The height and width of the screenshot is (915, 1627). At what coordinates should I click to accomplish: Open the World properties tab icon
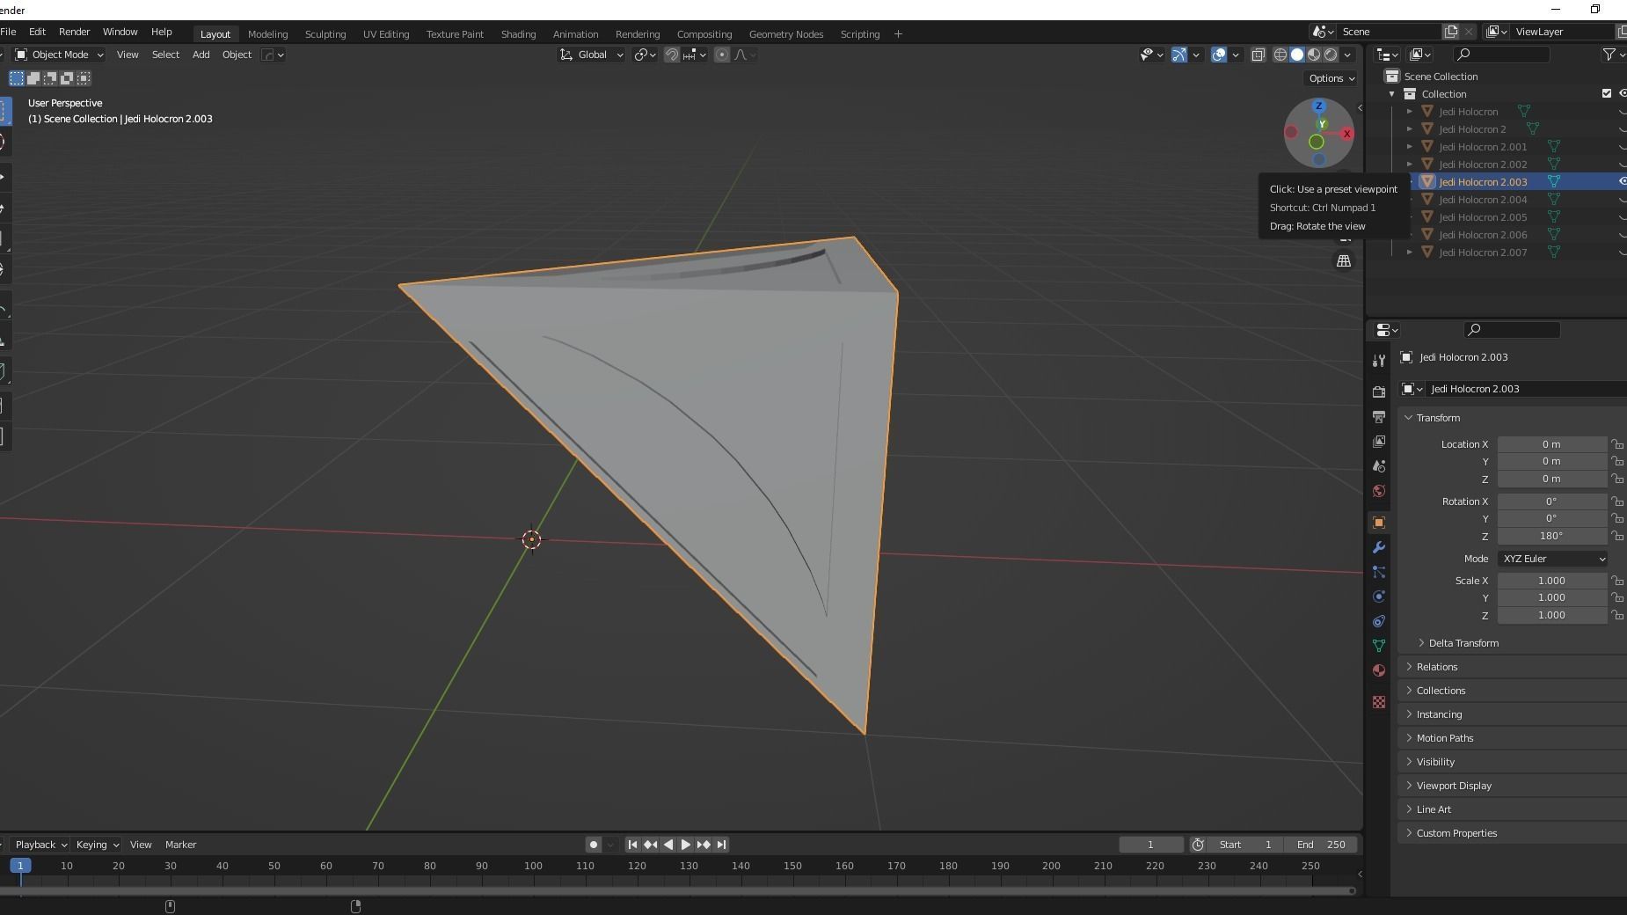(1379, 491)
